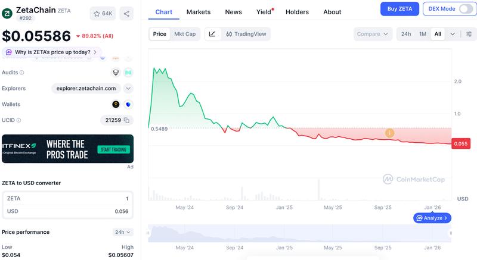The width and height of the screenshot is (477, 260).
Task: Click the Analyze button
Action: point(432,218)
